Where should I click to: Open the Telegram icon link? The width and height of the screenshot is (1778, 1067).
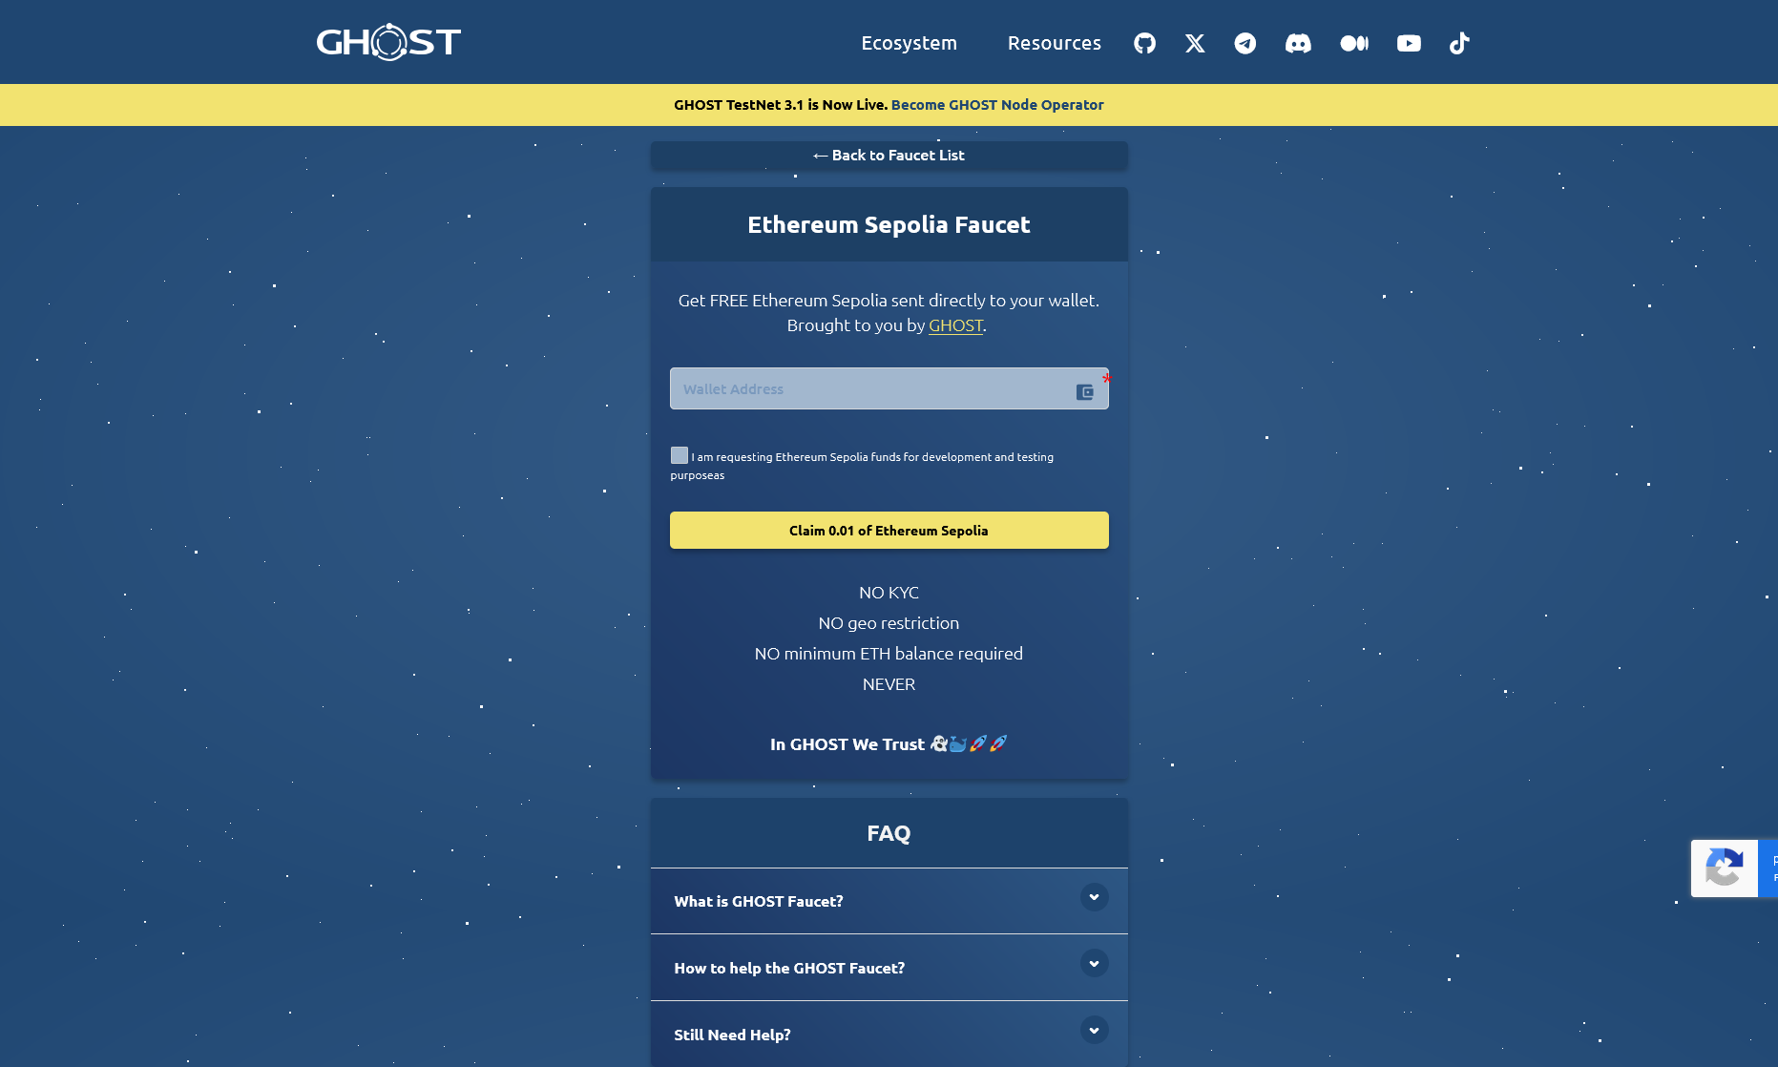(x=1245, y=43)
